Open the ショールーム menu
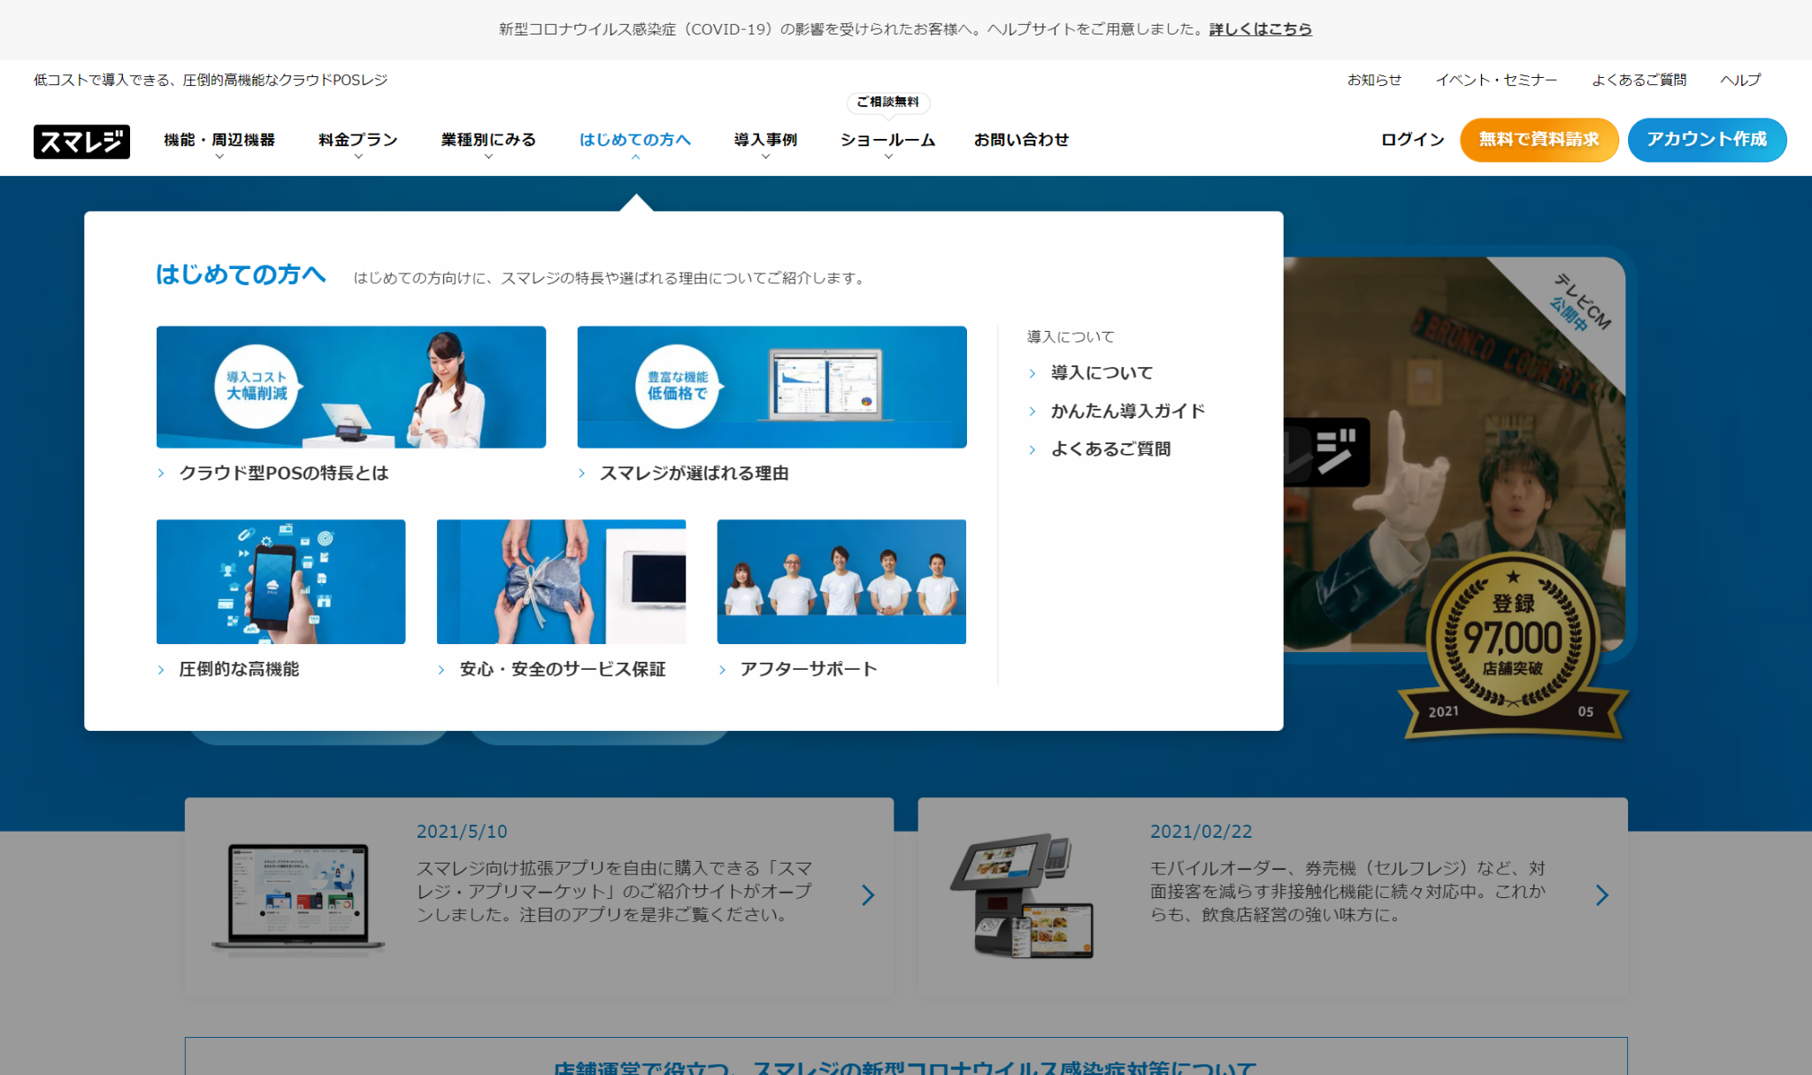Screen dimensions: 1812x1075 (x=887, y=140)
